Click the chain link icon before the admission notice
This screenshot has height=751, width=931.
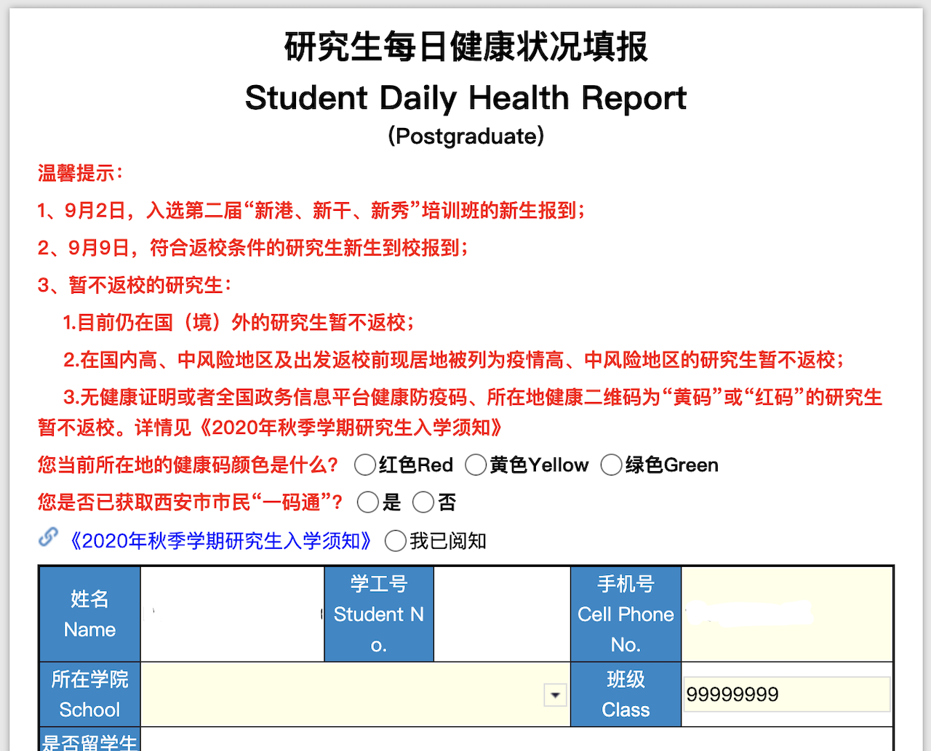pyautogui.click(x=48, y=537)
